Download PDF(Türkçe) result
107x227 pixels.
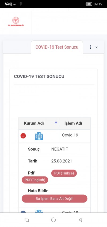(x=64, y=173)
